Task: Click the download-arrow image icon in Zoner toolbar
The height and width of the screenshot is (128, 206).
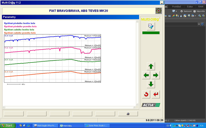Action: point(189,16)
